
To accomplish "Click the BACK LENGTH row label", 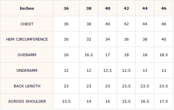I will tap(27, 86).
